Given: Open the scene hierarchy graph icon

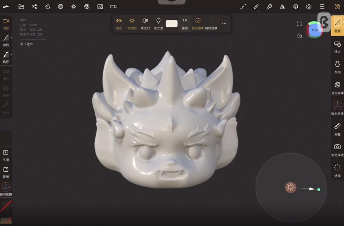Looking at the screenshot, I should [x=34, y=6].
